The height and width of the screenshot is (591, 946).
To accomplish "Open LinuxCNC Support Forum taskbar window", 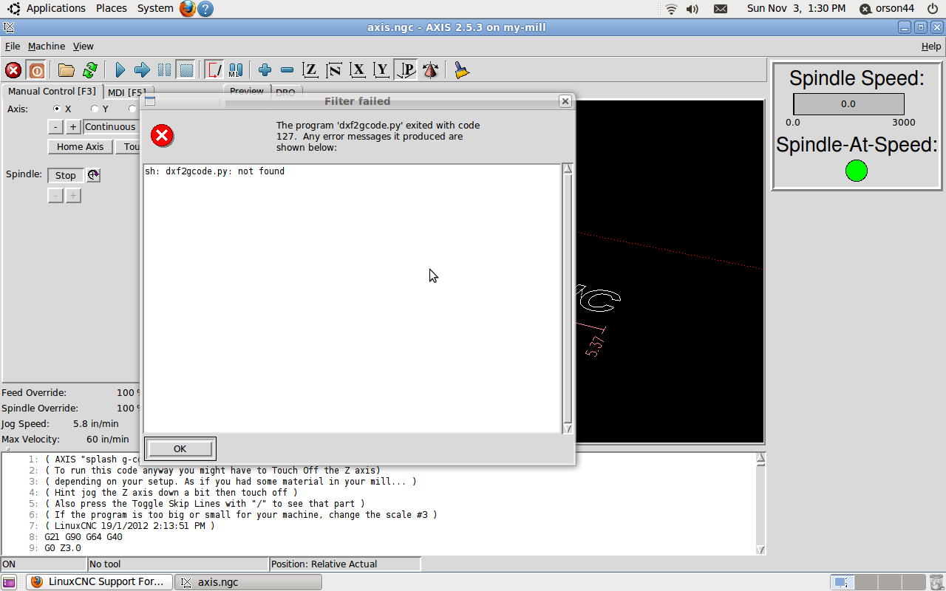I will 100,582.
